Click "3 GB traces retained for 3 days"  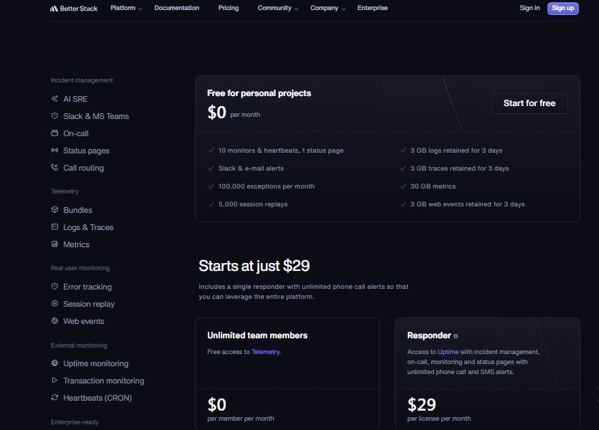click(x=459, y=168)
